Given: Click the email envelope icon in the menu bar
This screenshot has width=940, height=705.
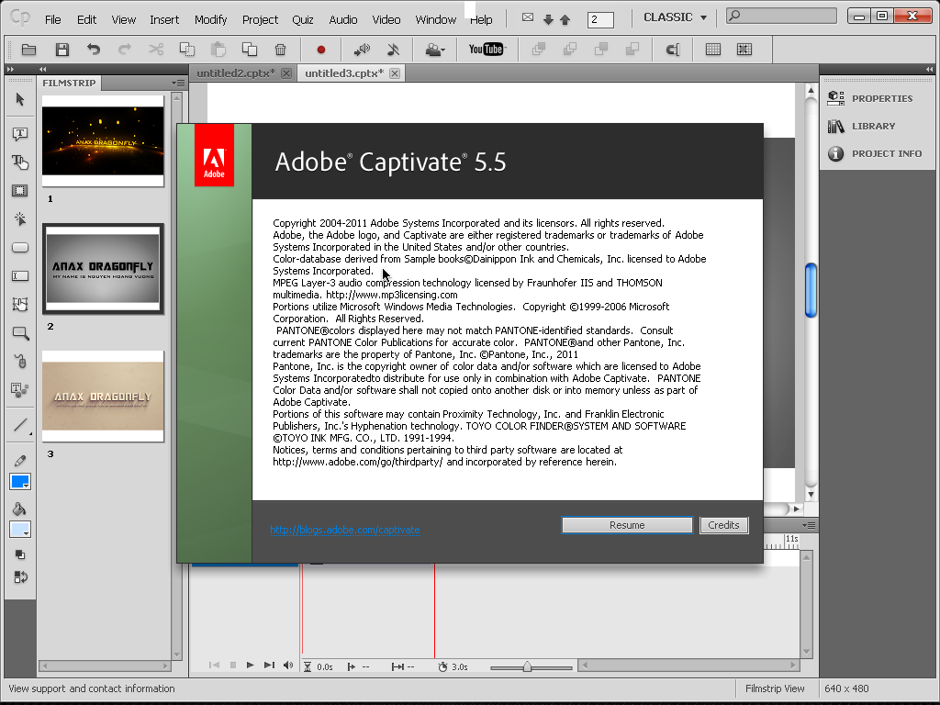Looking at the screenshot, I should click(x=528, y=18).
